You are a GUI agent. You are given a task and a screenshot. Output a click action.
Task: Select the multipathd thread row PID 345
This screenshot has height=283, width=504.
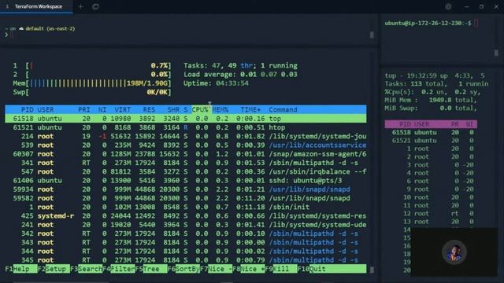[x=186, y=260]
